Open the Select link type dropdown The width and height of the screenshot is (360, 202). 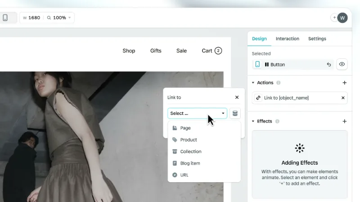[x=197, y=114]
